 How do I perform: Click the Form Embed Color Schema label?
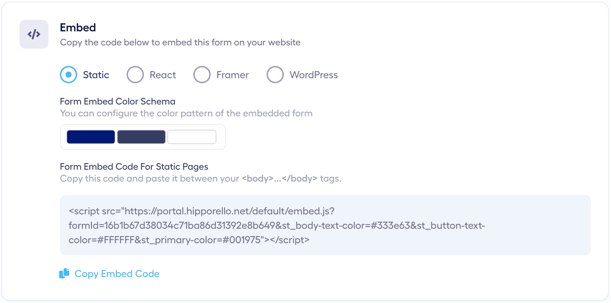(118, 101)
